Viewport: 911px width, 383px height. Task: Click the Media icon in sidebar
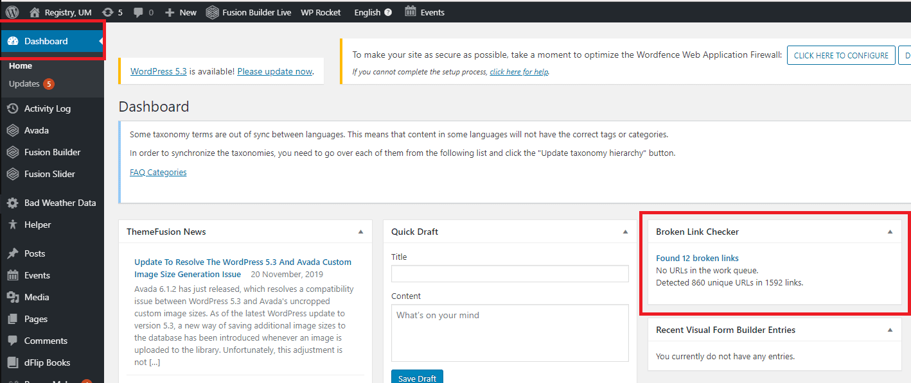pos(12,297)
